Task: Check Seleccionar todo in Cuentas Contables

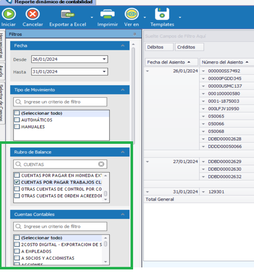Action: [x=17, y=238]
